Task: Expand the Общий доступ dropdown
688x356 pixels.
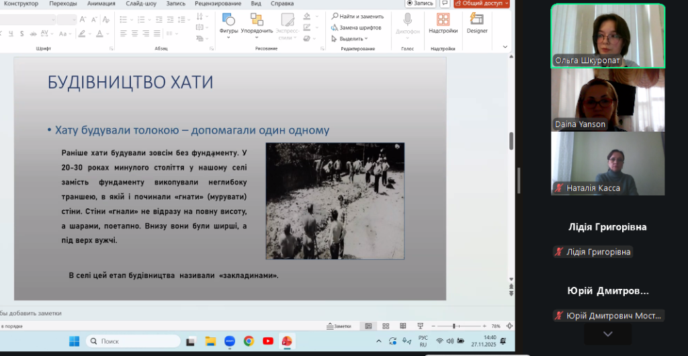Action: 505,3
